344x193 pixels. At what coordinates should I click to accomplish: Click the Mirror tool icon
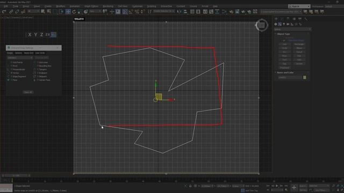click(x=179, y=11)
